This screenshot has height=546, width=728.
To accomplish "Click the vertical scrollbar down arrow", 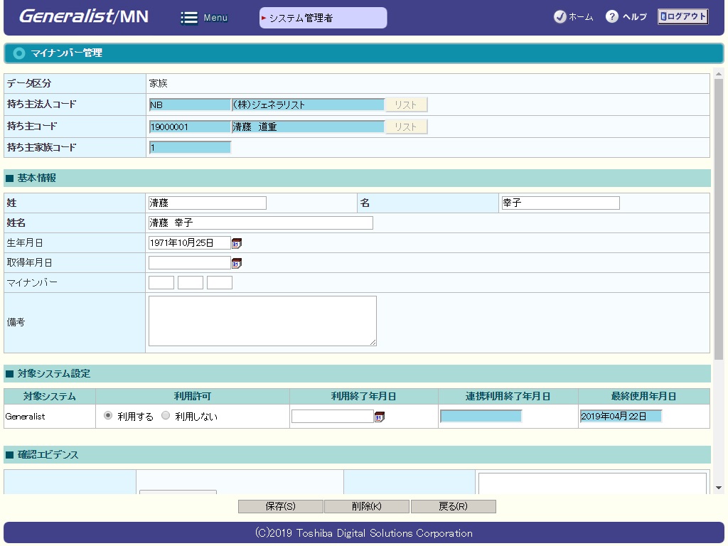I will [x=718, y=488].
